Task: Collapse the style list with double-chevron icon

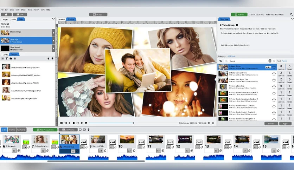Action: coord(220,61)
